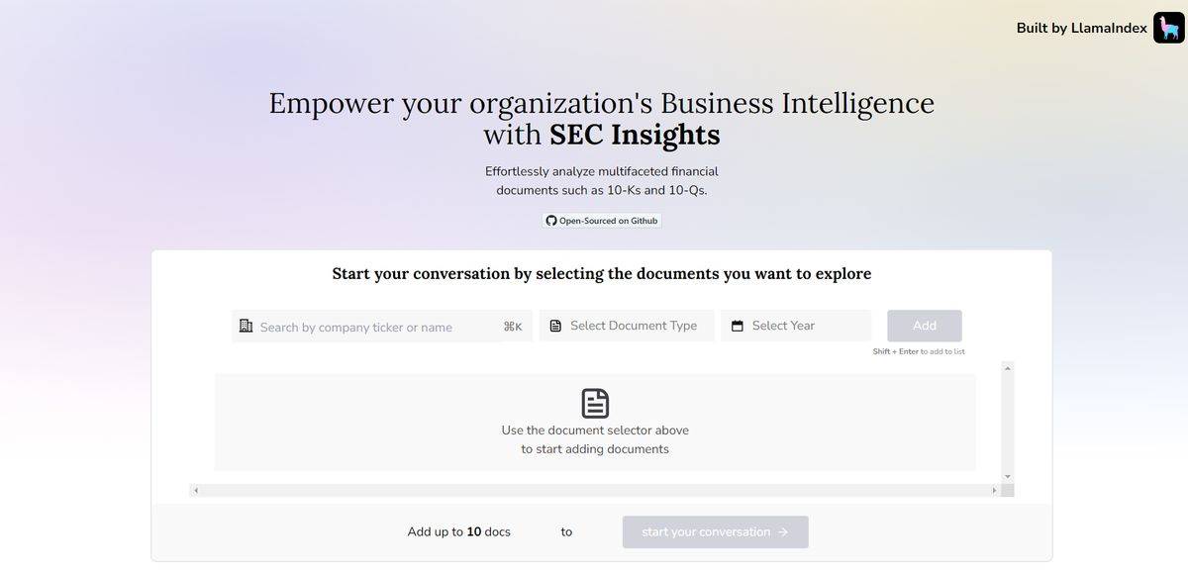Screen dimensions: 1188x576
Task: Click the 'Add up to 10 docs' text
Action: 459,531
